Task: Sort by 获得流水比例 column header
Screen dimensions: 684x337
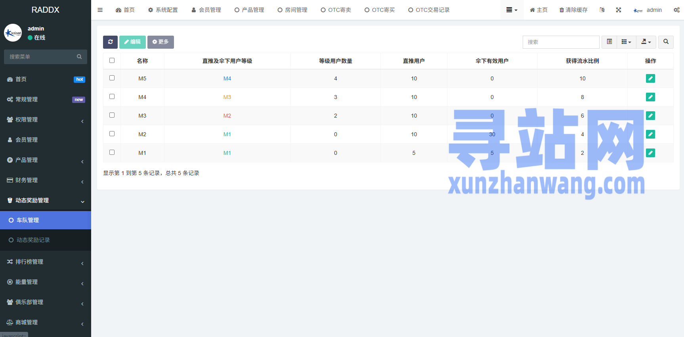Action: (582, 61)
